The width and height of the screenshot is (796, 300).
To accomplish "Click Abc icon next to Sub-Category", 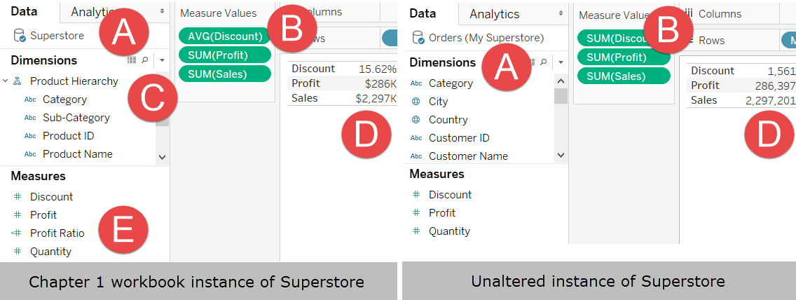I will (x=30, y=118).
